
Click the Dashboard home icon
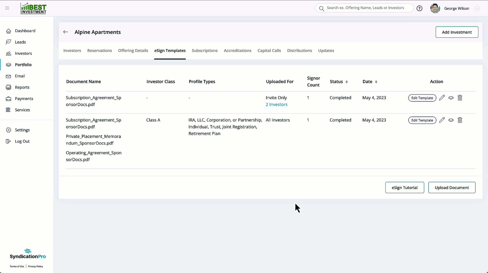coord(8,31)
